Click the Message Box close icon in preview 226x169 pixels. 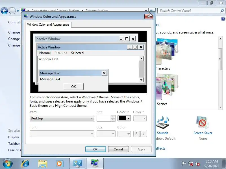click(x=104, y=73)
